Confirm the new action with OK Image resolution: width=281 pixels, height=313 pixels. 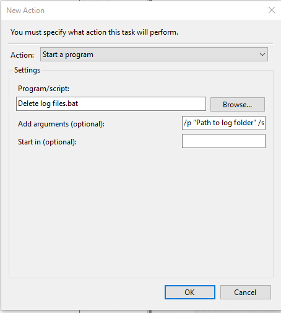point(190,292)
